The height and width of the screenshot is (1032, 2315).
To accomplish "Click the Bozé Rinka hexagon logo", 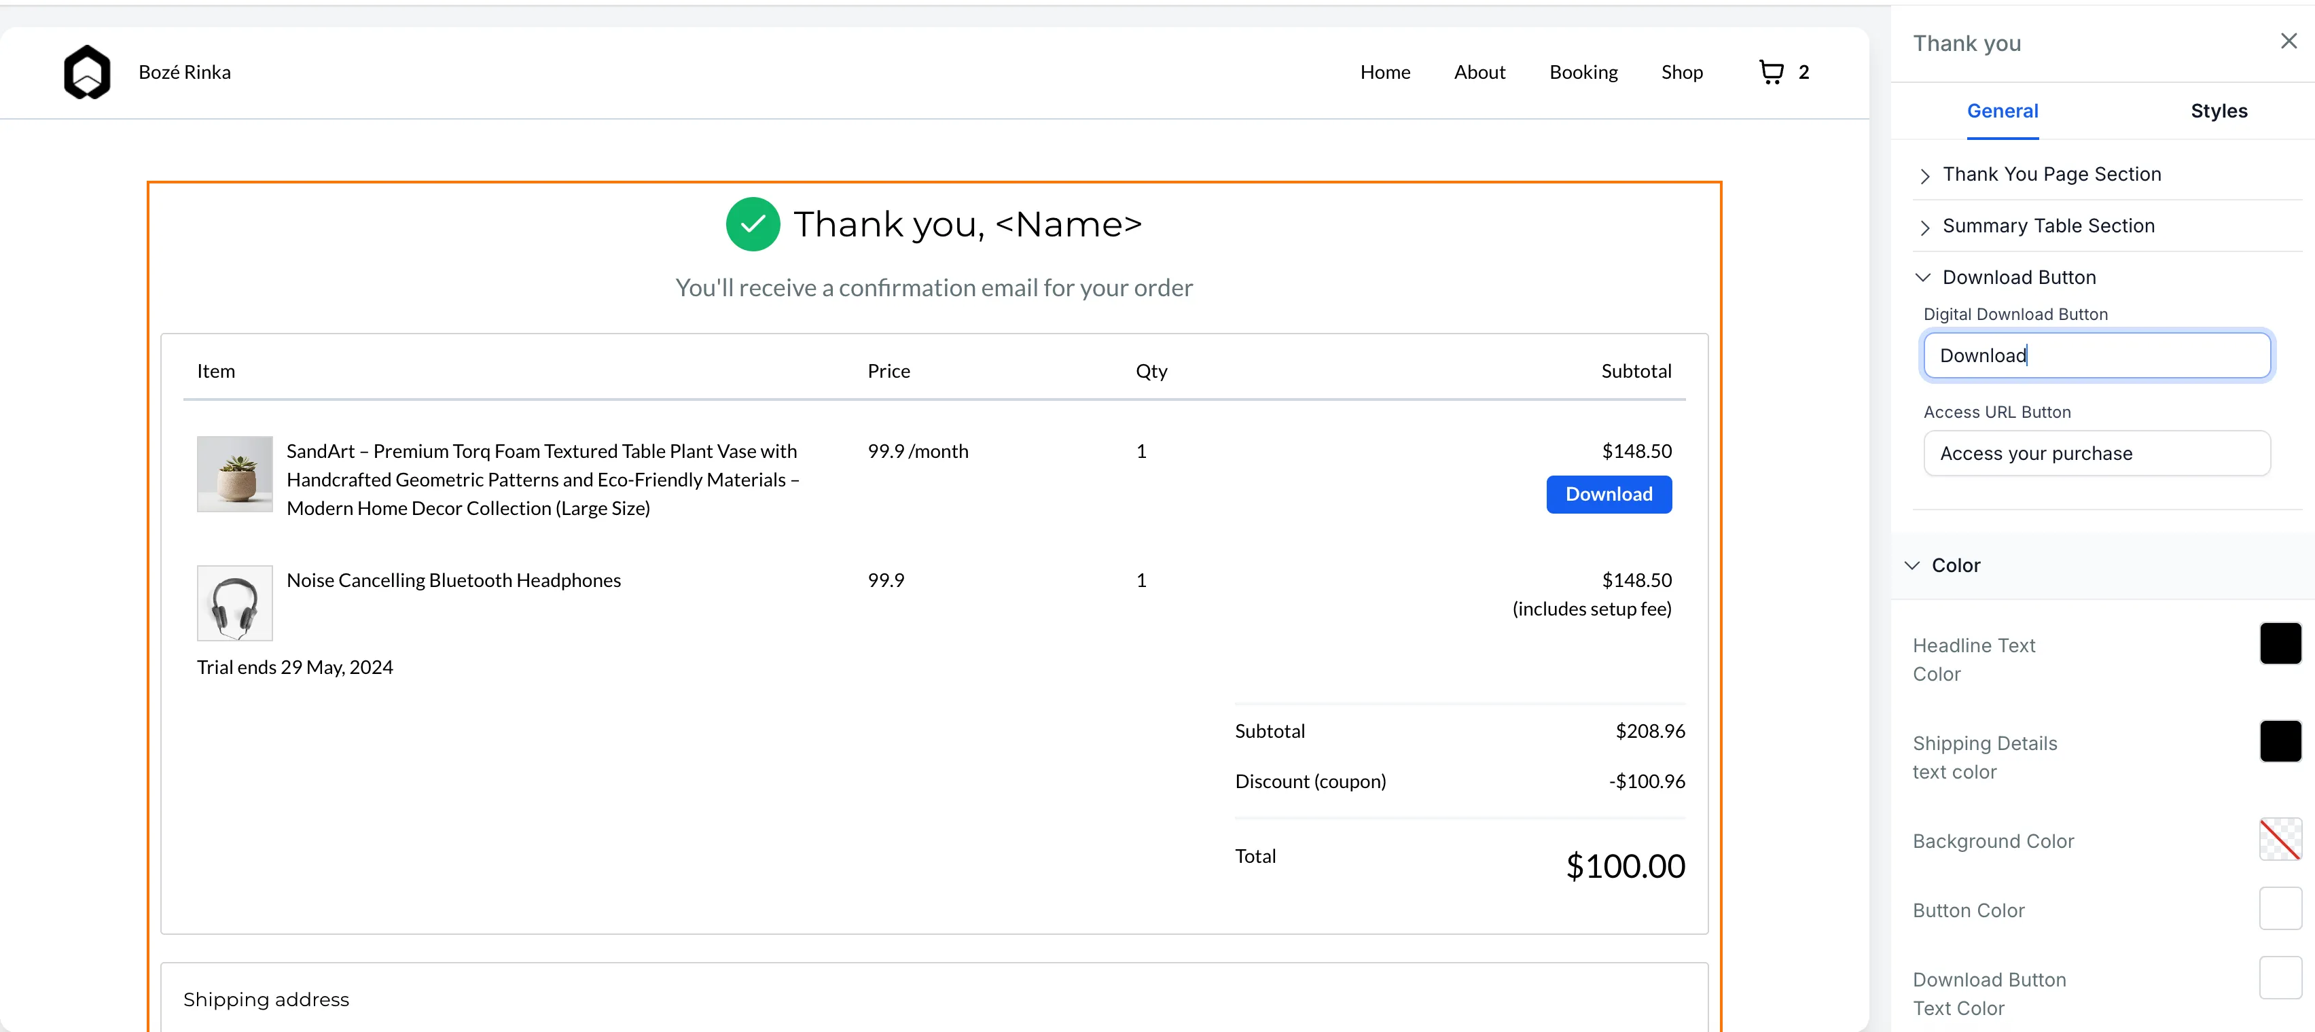I will pyautogui.click(x=87, y=72).
